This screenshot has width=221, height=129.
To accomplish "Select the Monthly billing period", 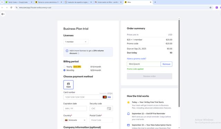I will click(x=65, y=70).
